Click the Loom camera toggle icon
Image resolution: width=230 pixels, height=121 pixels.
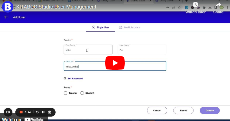point(8,112)
